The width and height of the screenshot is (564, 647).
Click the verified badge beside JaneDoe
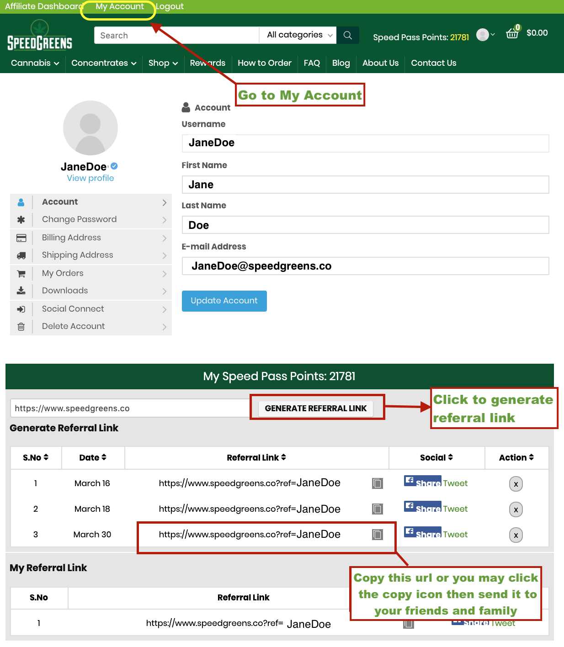(114, 166)
